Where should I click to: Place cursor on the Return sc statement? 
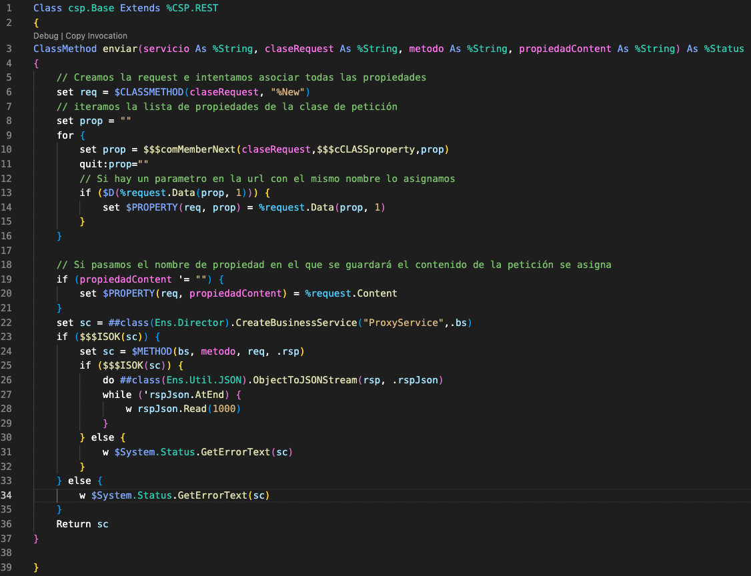pos(82,524)
